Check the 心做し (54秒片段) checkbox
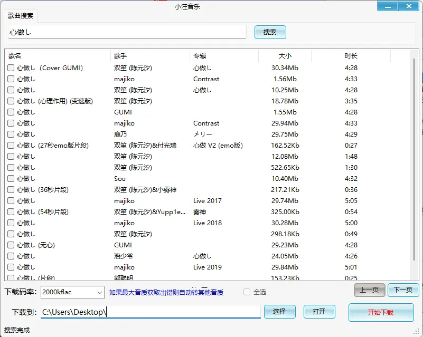 tap(10, 211)
